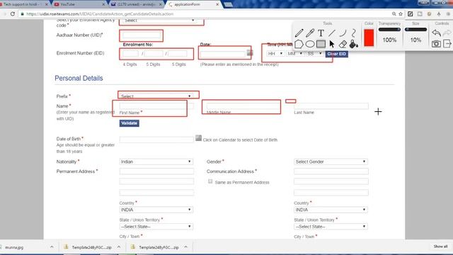Image resolution: width=453 pixels, height=255 pixels.
Task: Focus the Middle Name field
Action: (x=243, y=106)
